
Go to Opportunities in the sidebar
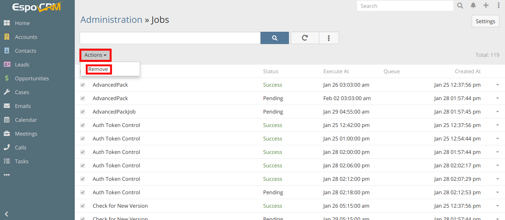(32, 78)
